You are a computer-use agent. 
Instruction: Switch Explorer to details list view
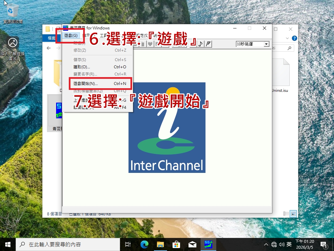(286, 214)
